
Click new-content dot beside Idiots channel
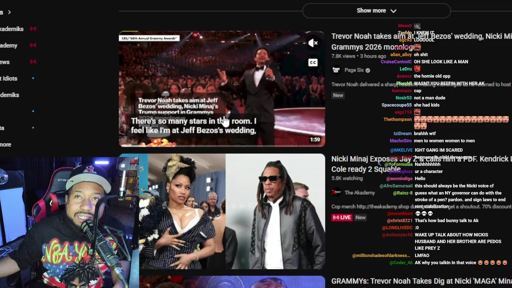[x=33, y=78]
